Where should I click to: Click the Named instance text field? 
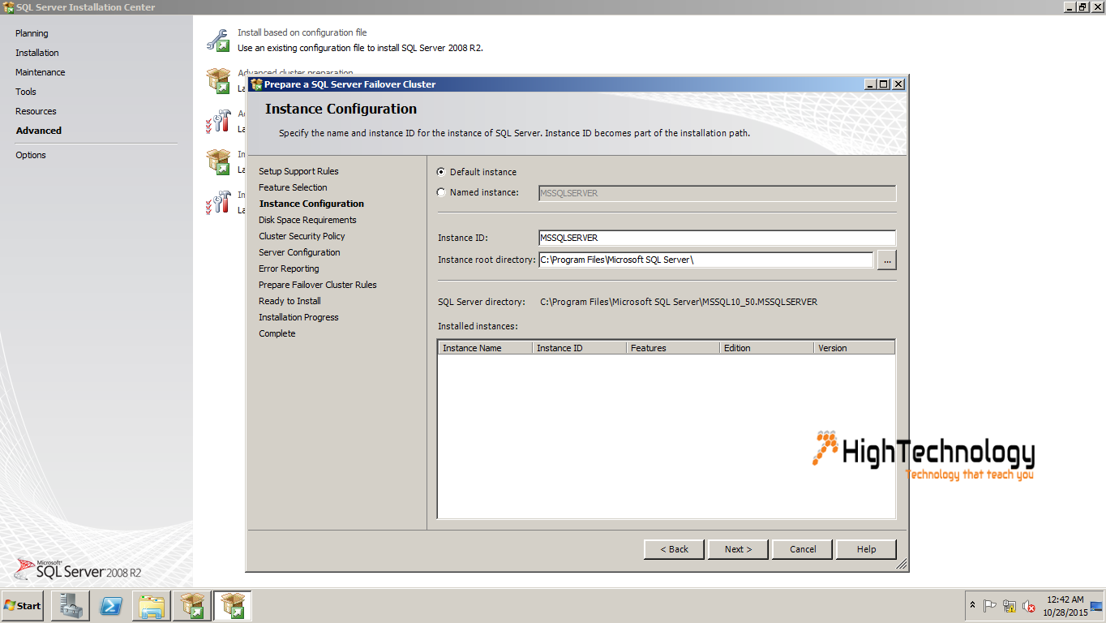click(x=717, y=193)
